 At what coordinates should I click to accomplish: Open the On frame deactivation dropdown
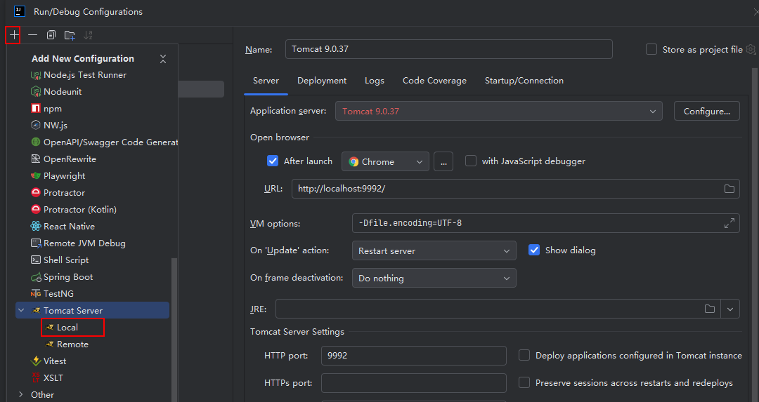tap(434, 279)
